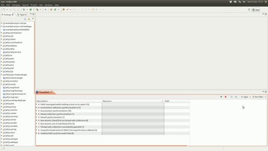Click the volume icon in system tray

(x=244, y=2)
